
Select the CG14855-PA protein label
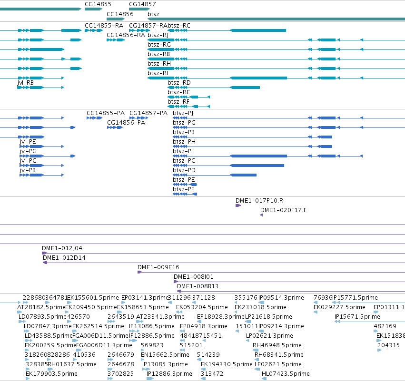pos(106,113)
